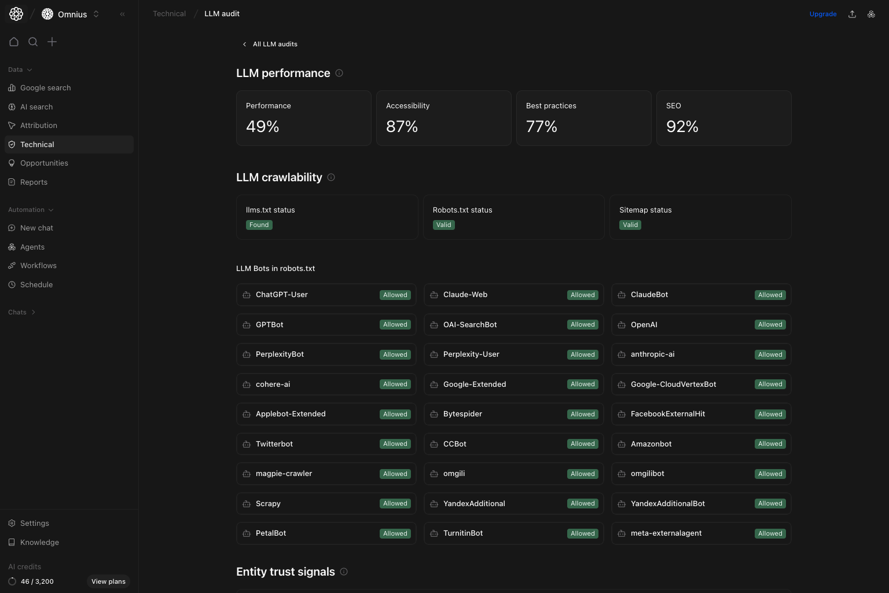Click the TurnitinBot row label
This screenshot has width=889, height=593.
tap(463, 533)
